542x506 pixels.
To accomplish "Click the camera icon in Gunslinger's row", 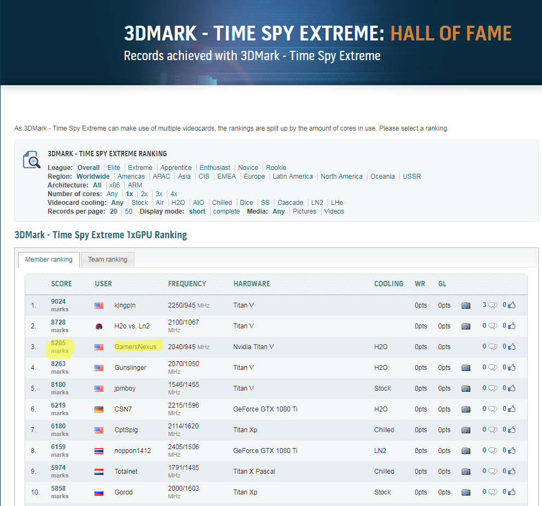I will [465, 368].
